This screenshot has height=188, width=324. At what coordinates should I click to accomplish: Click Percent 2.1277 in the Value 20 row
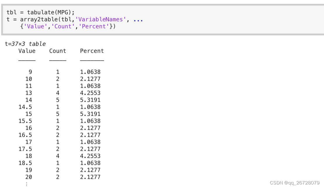coord(90,177)
